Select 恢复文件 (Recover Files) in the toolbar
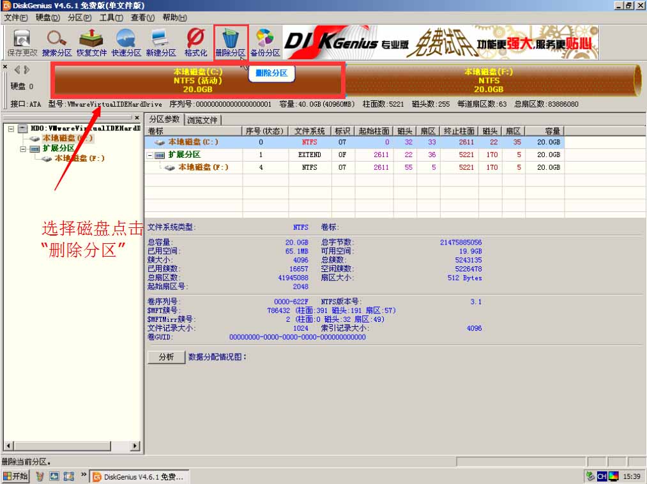 (91, 40)
